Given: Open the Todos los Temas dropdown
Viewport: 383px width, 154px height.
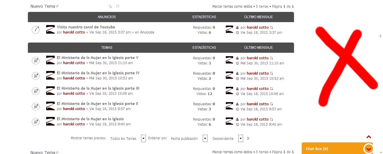Looking at the screenshot, I should coord(144,138).
